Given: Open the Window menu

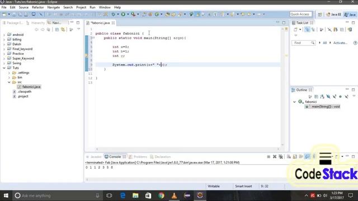Looking at the screenshot, I should (x=105, y=7).
